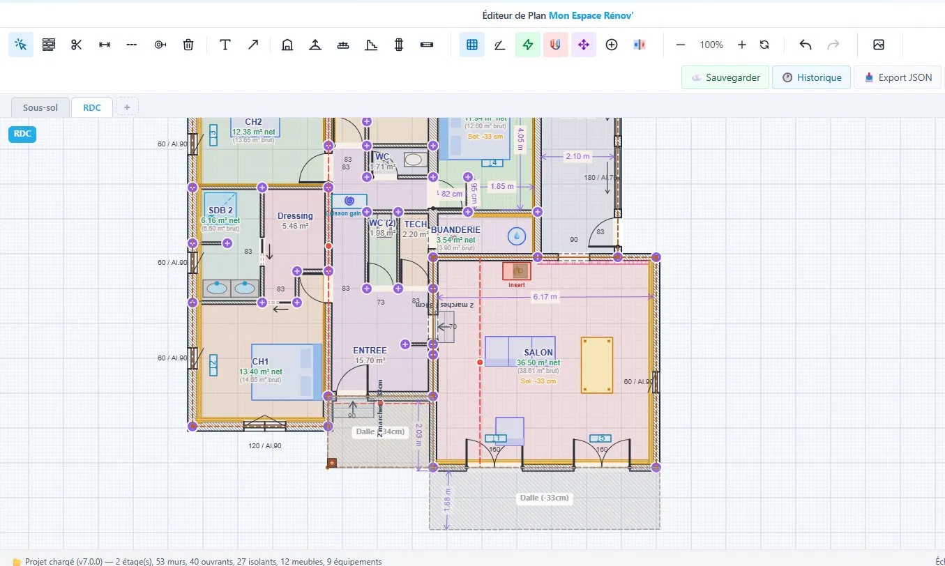Click the 120 / Al.90 window label
Screen dimensions: 945x566
(x=266, y=445)
